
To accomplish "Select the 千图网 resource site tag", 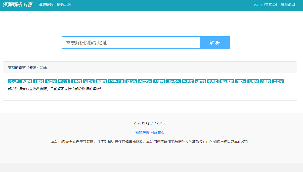I will point(39,81).
